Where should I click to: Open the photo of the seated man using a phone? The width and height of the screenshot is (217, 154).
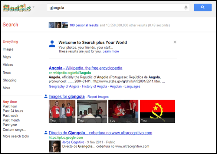tap(123, 111)
